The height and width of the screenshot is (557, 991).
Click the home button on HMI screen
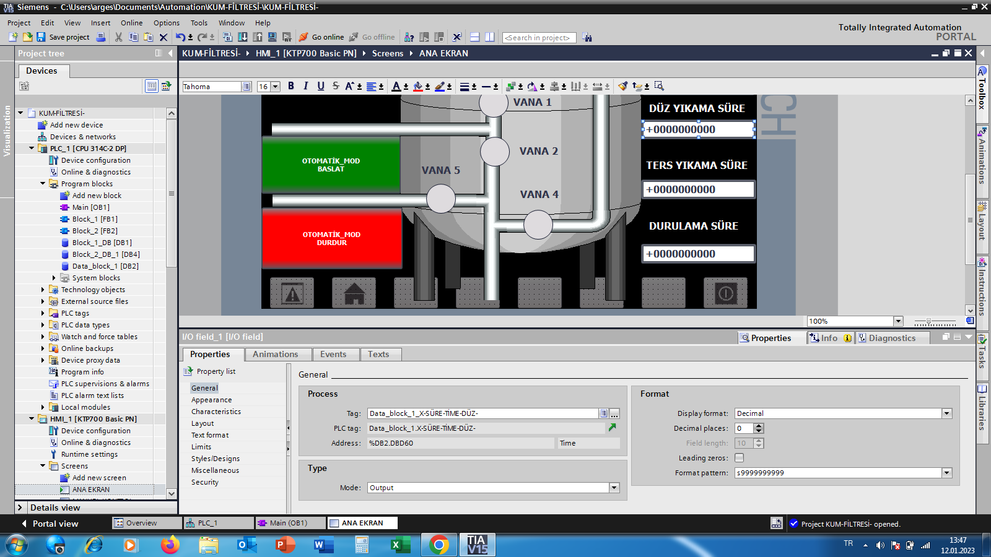(354, 293)
